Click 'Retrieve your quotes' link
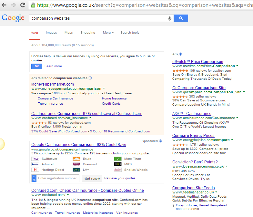Screen dimensions: 253x217 [120, 178]
